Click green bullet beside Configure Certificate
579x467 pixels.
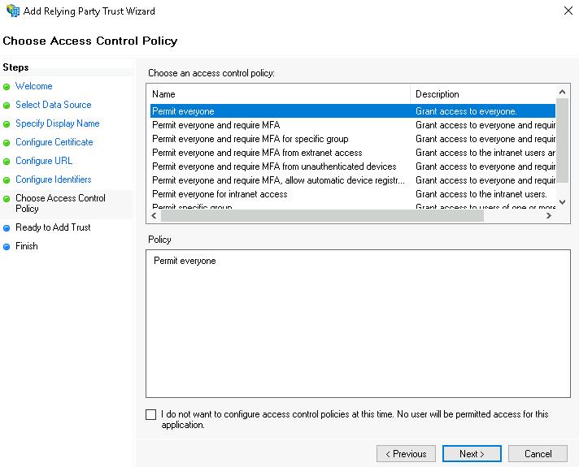(7, 143)
